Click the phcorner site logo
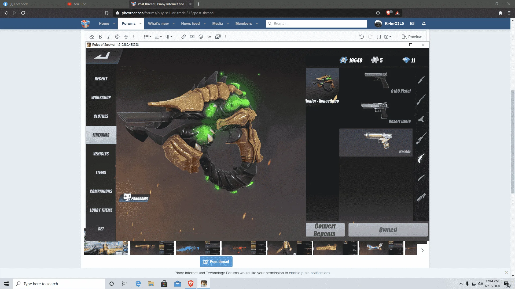Screen dimensions: 515x289 pos(85,24)
